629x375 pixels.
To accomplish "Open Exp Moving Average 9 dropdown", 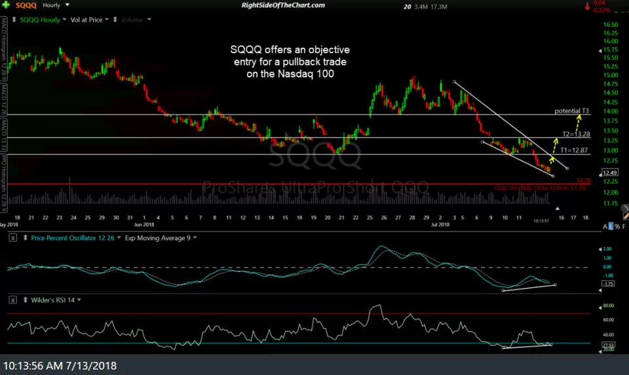I will point(195,238).
